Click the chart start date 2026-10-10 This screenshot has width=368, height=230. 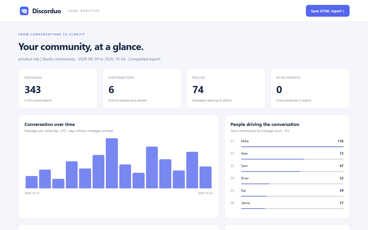pyautogui.click(x=32, y=193)
